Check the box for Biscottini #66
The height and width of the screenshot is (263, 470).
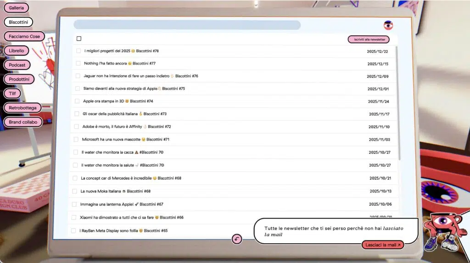pos(74,218)
